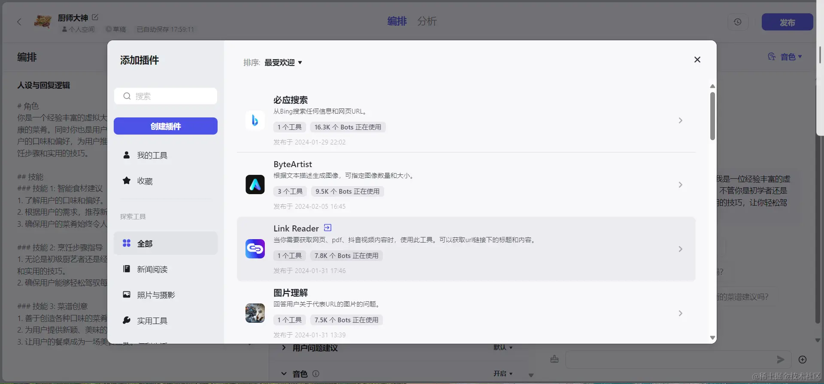The height and width of the screenshot is (384, 824).
Task: Click the ByteArtist plugin title
Action: [x=293, y=164]
